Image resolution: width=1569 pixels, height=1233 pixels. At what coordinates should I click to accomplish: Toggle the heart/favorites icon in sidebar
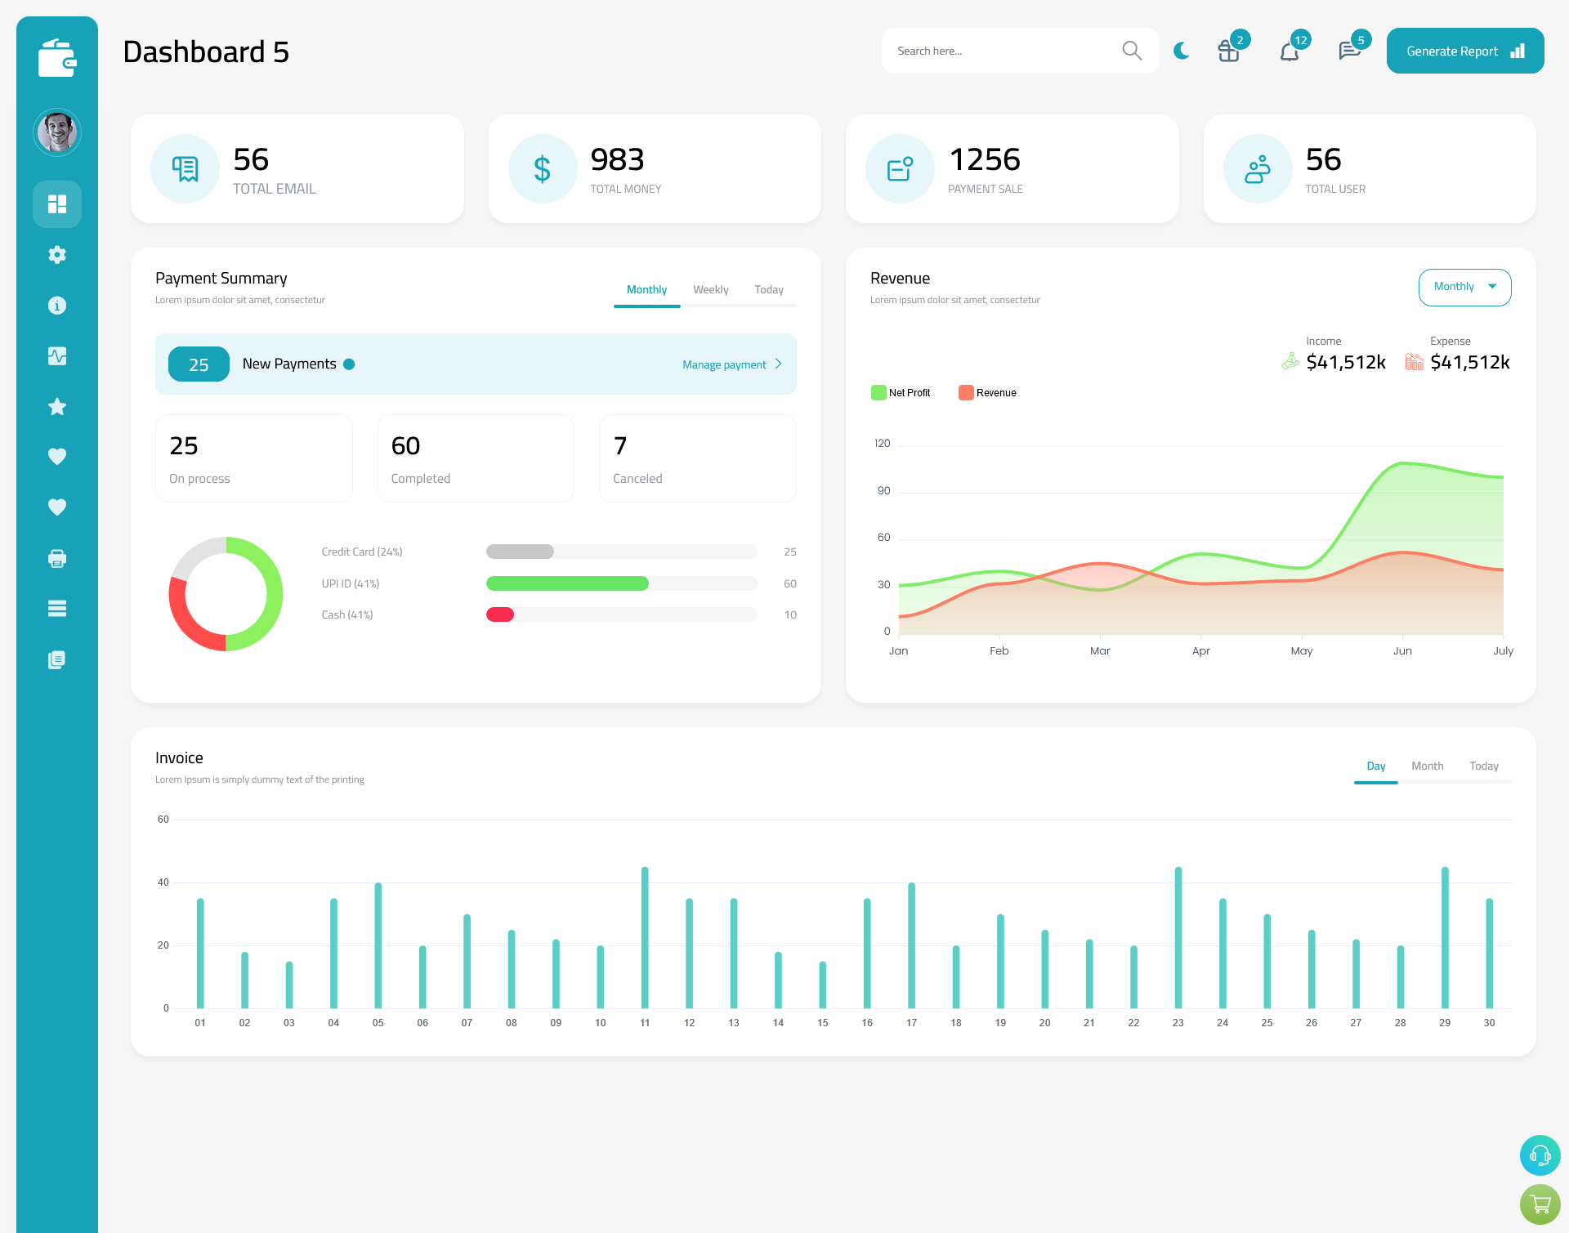[x=56, y=456]
